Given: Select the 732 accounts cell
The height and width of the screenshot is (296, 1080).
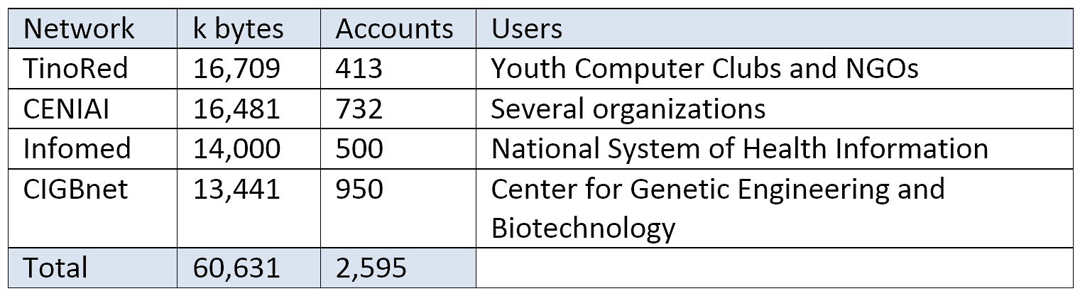Looking at the screenshot, I should [398, 109].
